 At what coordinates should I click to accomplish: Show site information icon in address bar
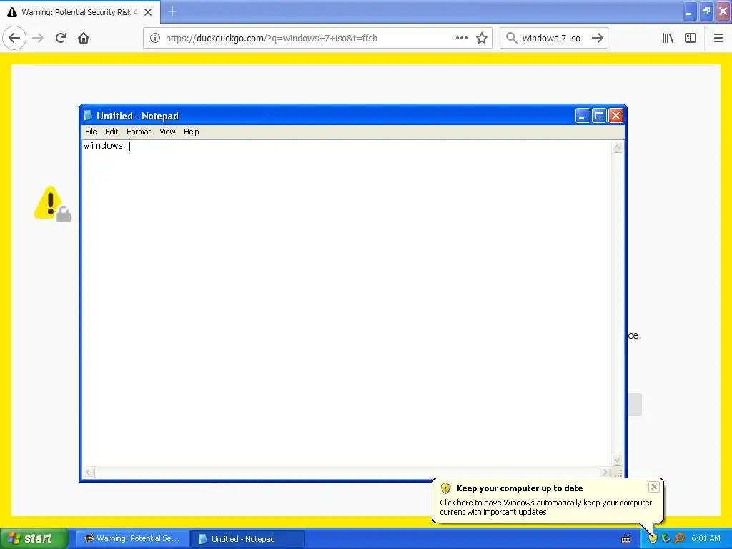[x=155, y=38]
